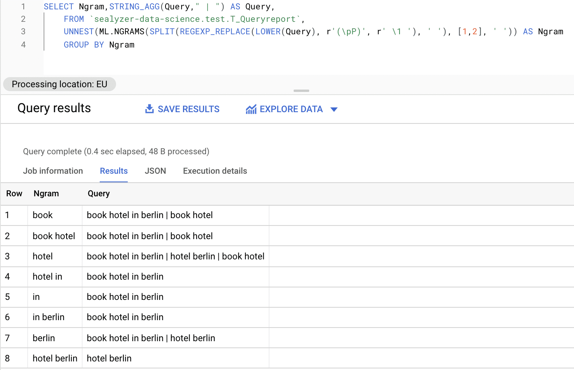The height and width of the screenshot is (370, 574).
Task: Click editor line 2 FROM clause
Action: coord(184,19)
